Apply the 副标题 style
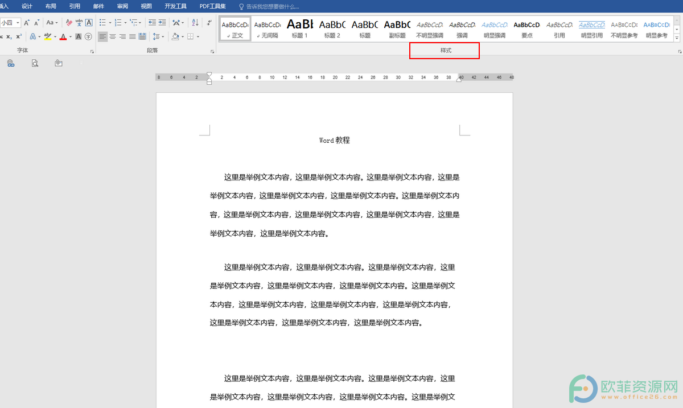This screenshot has width=683, height=408. click(x=397, y=28)
